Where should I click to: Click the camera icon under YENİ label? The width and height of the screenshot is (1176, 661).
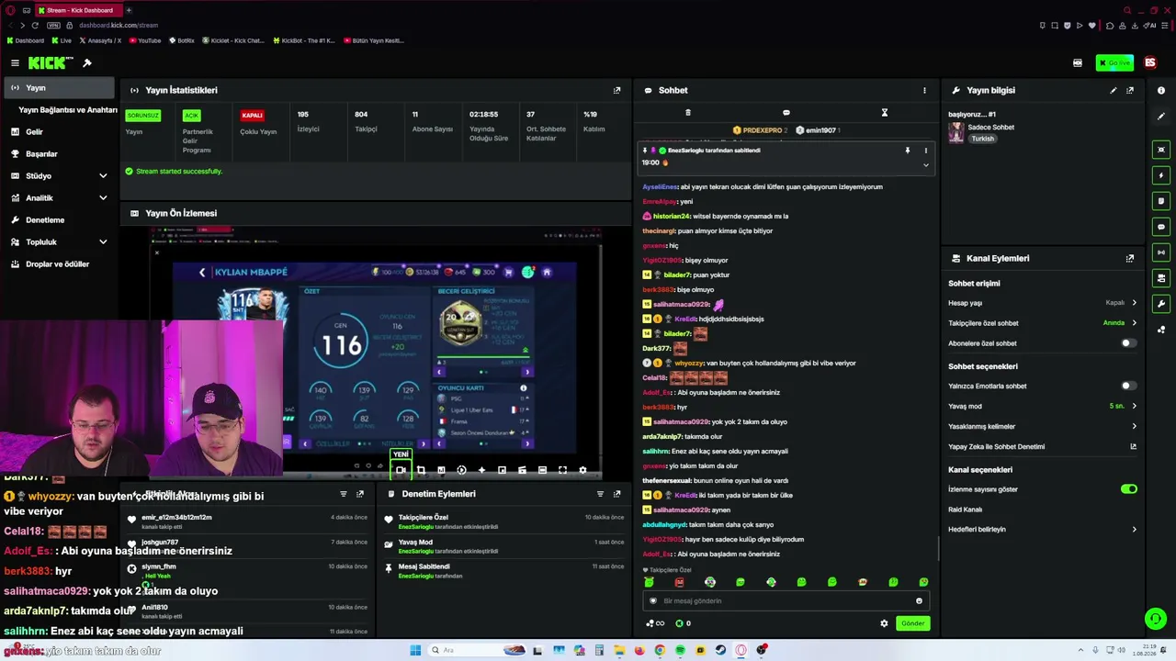click(x=401, y=470)
